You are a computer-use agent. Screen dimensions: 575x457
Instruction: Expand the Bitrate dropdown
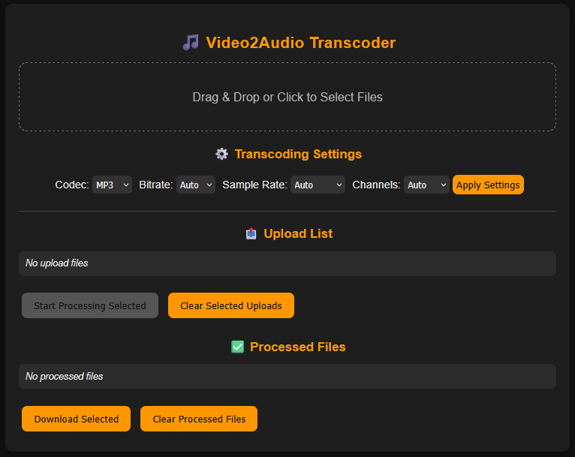click(x=196, y=185)
